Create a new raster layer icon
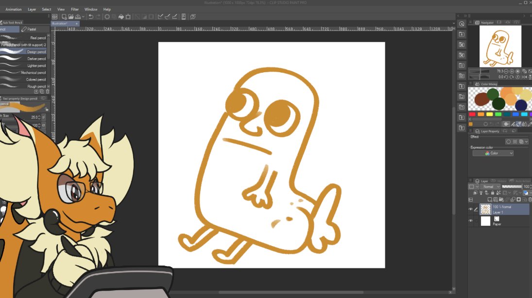Screen dimensions: 532x298 tap(490, 200)
